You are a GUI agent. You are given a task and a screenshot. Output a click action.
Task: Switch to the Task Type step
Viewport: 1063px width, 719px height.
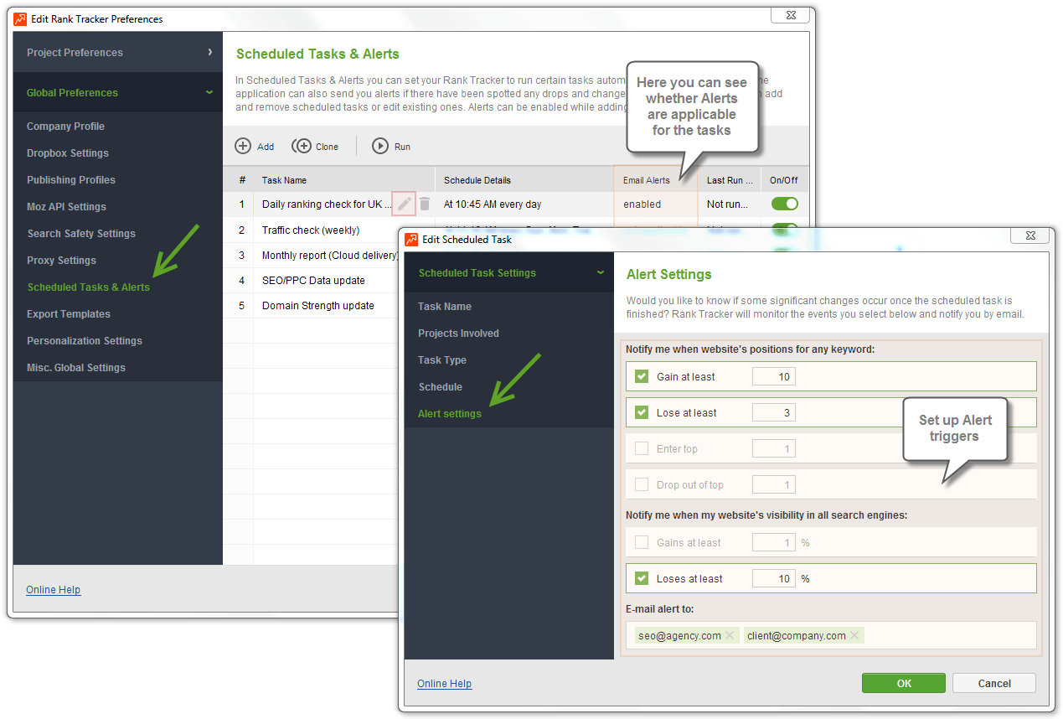pyautogui.click(x=442, y=360)
